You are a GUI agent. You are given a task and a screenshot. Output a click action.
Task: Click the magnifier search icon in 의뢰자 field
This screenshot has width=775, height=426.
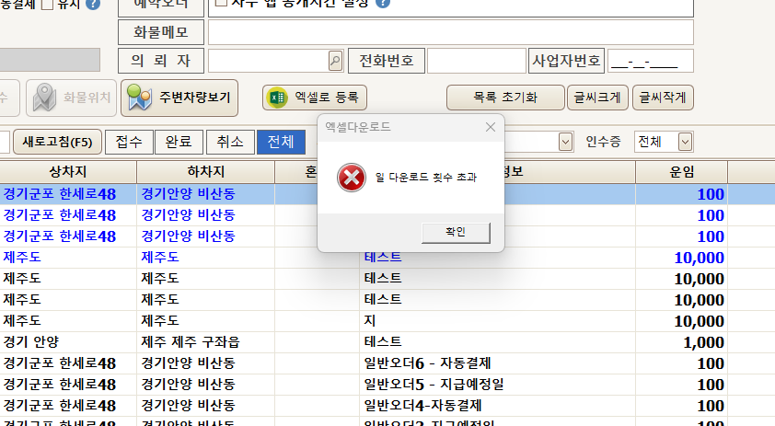click(x=335, y=61)
